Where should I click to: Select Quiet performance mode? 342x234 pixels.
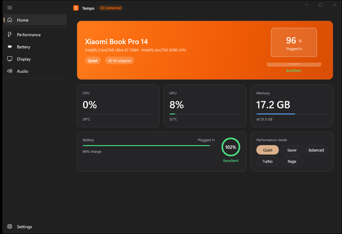pos(267,150)
